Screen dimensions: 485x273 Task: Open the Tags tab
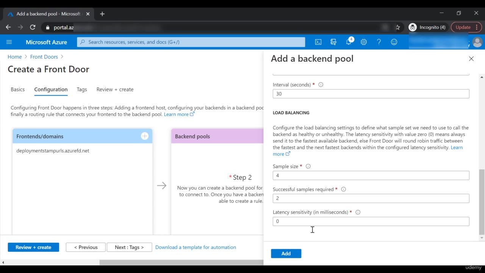(x=82, y=89)
